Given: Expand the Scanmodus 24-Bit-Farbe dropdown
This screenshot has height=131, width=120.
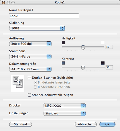Looking at the screenshot, I should [x=30, y=56].
